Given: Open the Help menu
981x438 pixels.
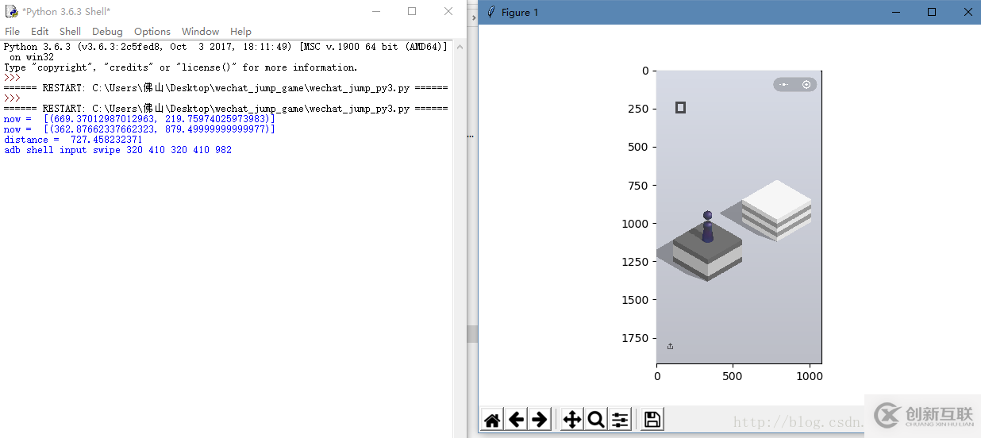Looking at the screenshot, I should (240, 32).
